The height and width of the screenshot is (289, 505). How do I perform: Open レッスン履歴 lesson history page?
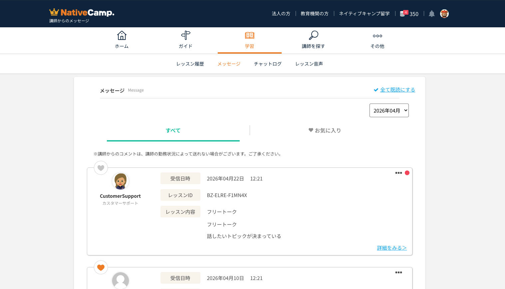pyautogui.click(x=190, y=64)
